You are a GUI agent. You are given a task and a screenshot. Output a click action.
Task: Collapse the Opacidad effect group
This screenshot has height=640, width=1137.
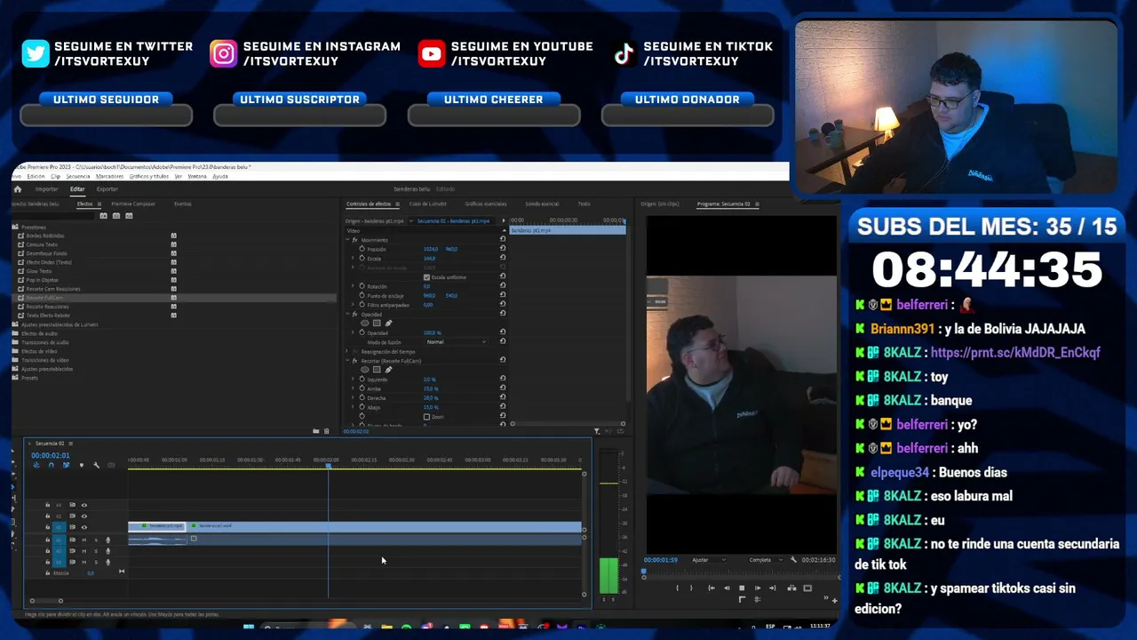347,315
